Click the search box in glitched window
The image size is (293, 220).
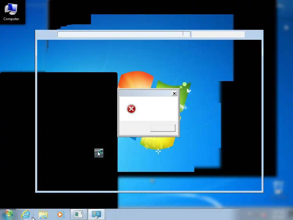218,34
